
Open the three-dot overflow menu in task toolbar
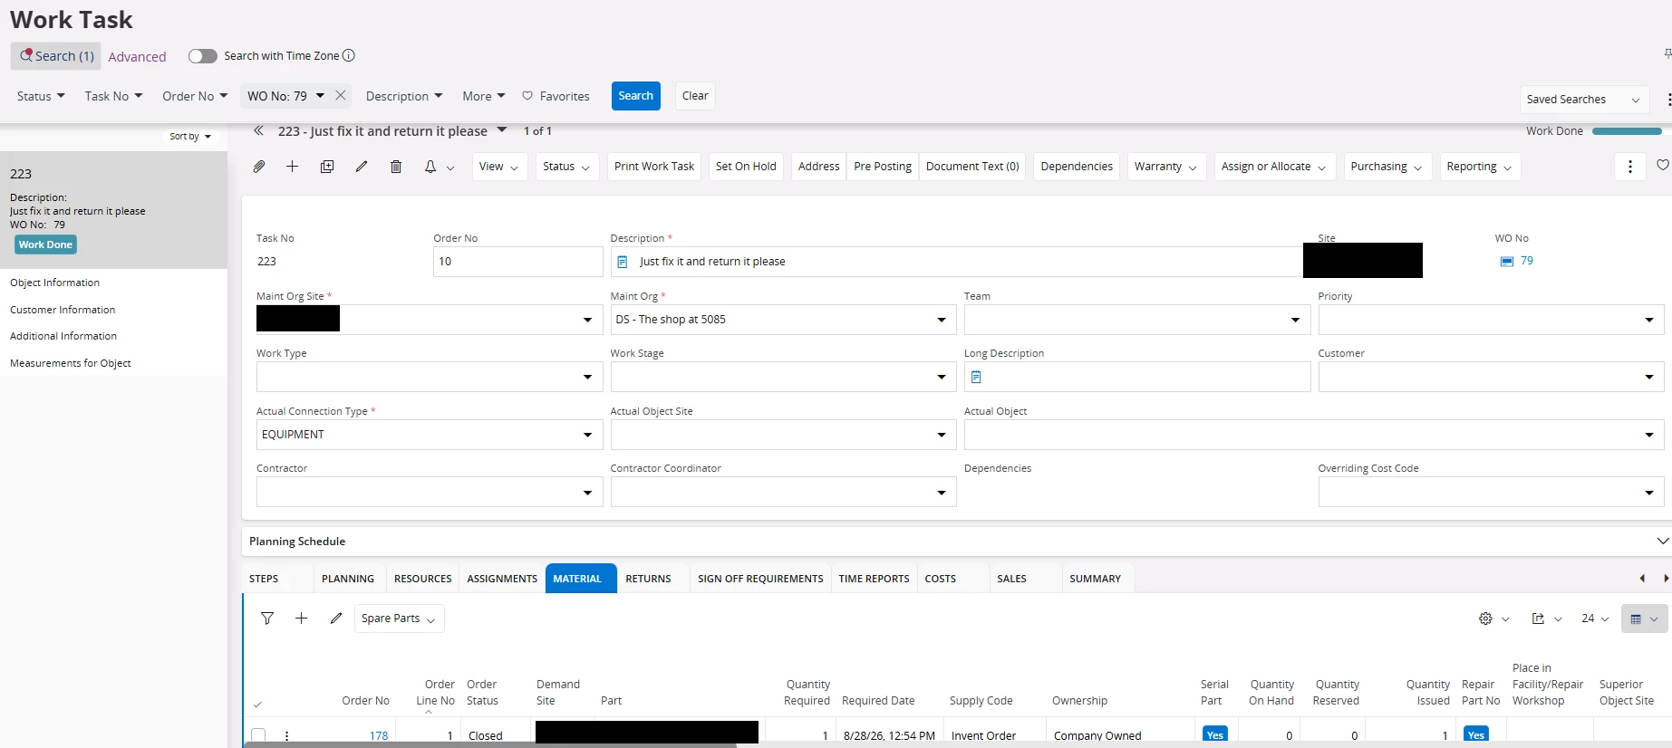(x=1630, y=167)
